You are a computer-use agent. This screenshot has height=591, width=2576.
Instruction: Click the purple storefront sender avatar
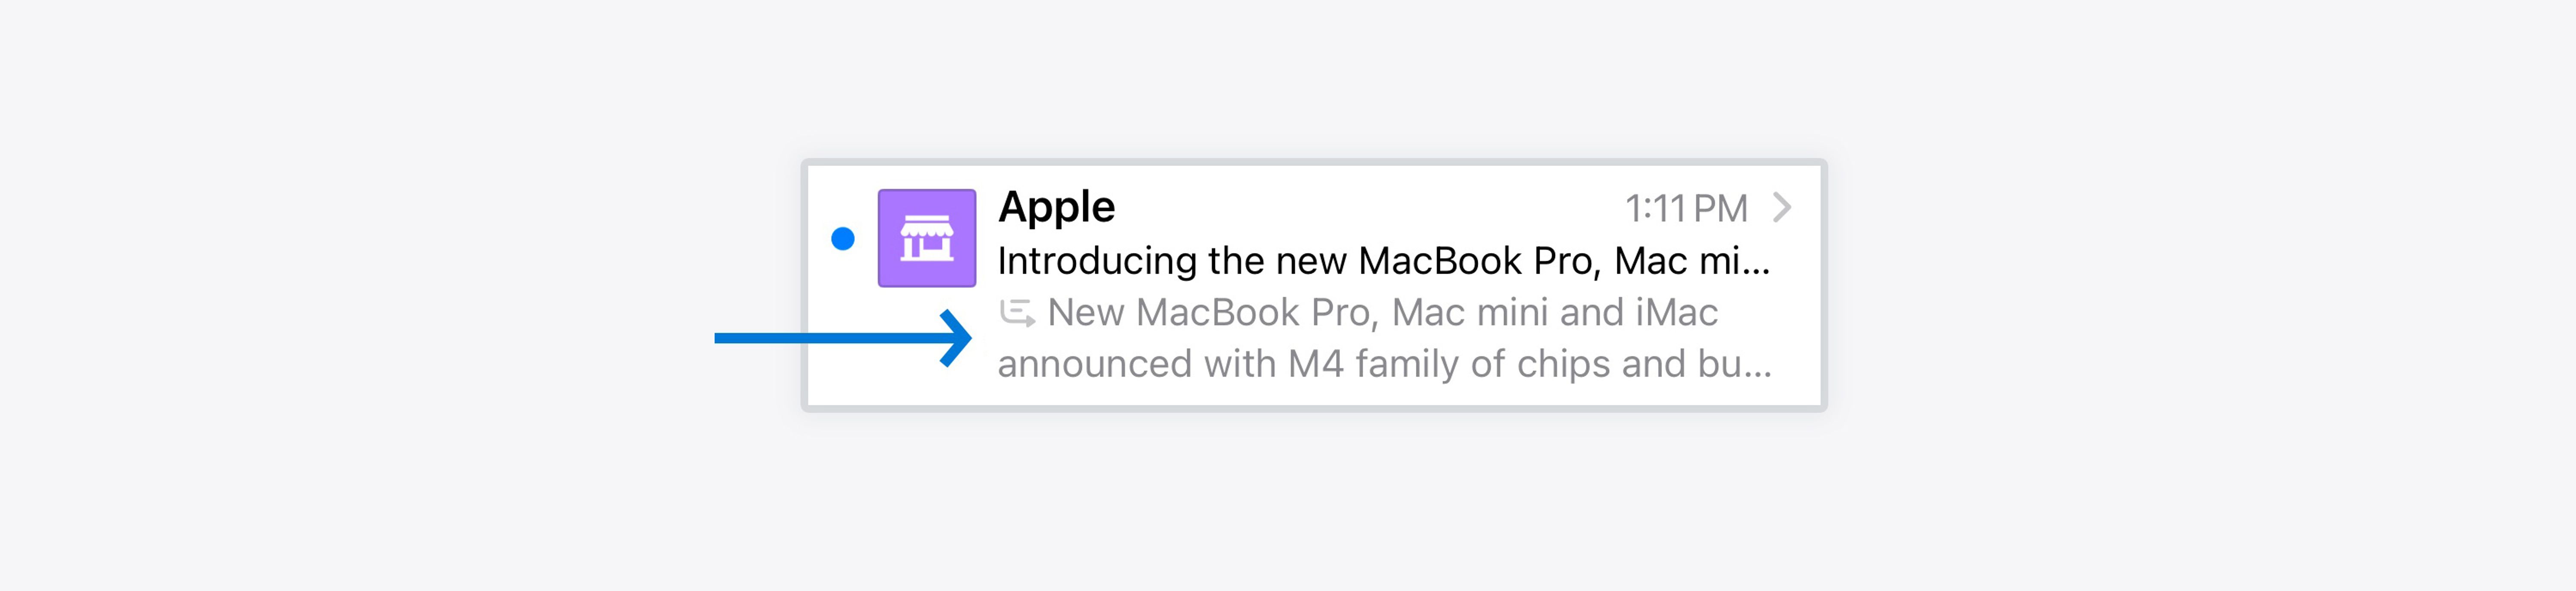tap(927, 238)
